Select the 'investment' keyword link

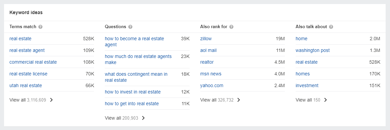(x=307, y=86)
